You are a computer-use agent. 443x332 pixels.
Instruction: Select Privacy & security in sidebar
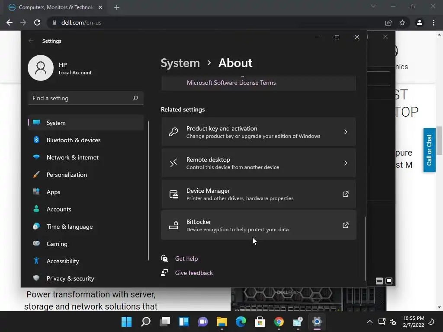pos(86,278)
